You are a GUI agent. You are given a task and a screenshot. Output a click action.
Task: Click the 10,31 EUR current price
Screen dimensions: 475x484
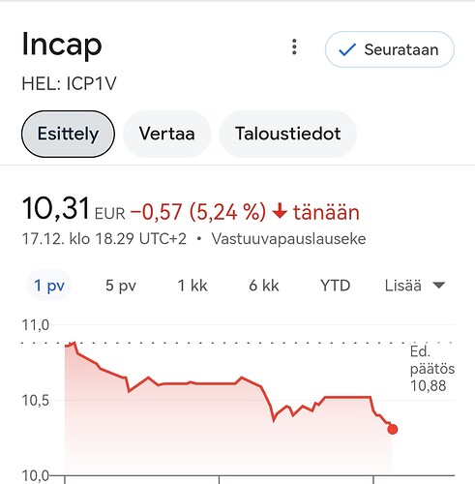tap(74, 209)
